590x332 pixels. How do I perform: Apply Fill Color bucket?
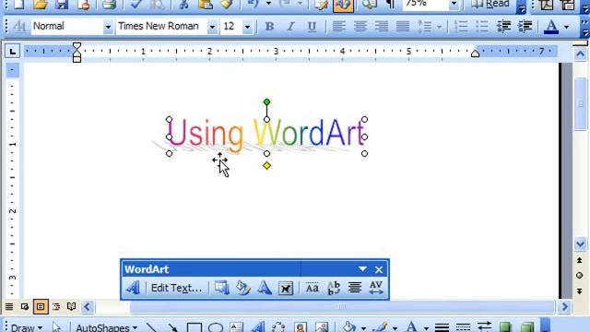coord(348,327)
